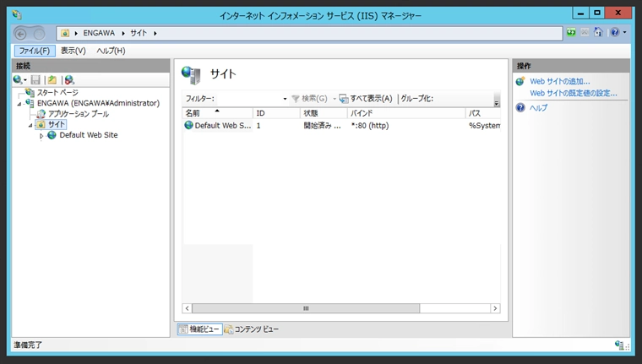Click the question mark icon beside ヘルプ action
The height and width of the screenshot is (364, 642).
pos(520,108)
